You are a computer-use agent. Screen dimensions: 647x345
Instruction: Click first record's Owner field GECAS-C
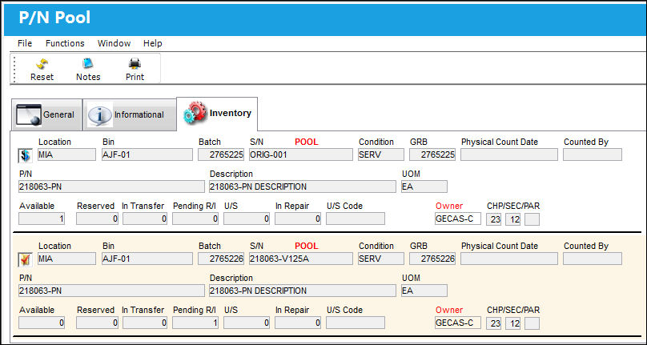(458, 219)
